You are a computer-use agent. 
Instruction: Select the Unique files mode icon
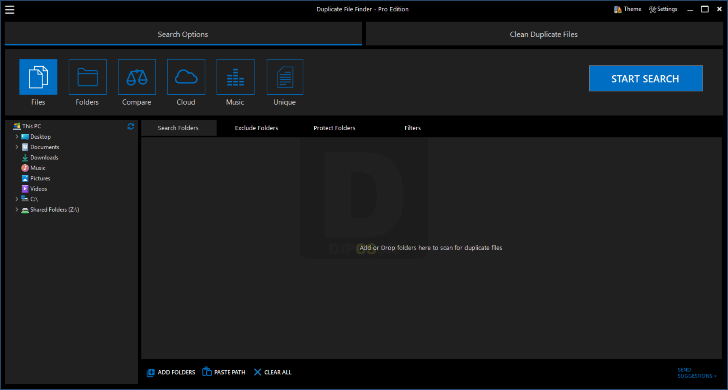point(285,77)
